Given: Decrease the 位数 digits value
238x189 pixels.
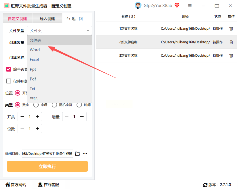Looking at the screenshot, I should [x=22, y=129].
